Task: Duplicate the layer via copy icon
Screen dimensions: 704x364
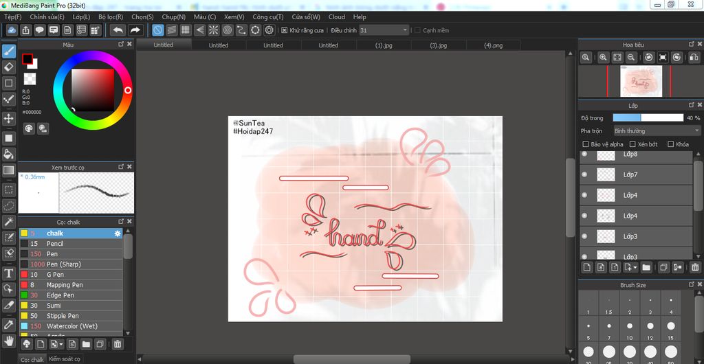Action: point(663,267)
